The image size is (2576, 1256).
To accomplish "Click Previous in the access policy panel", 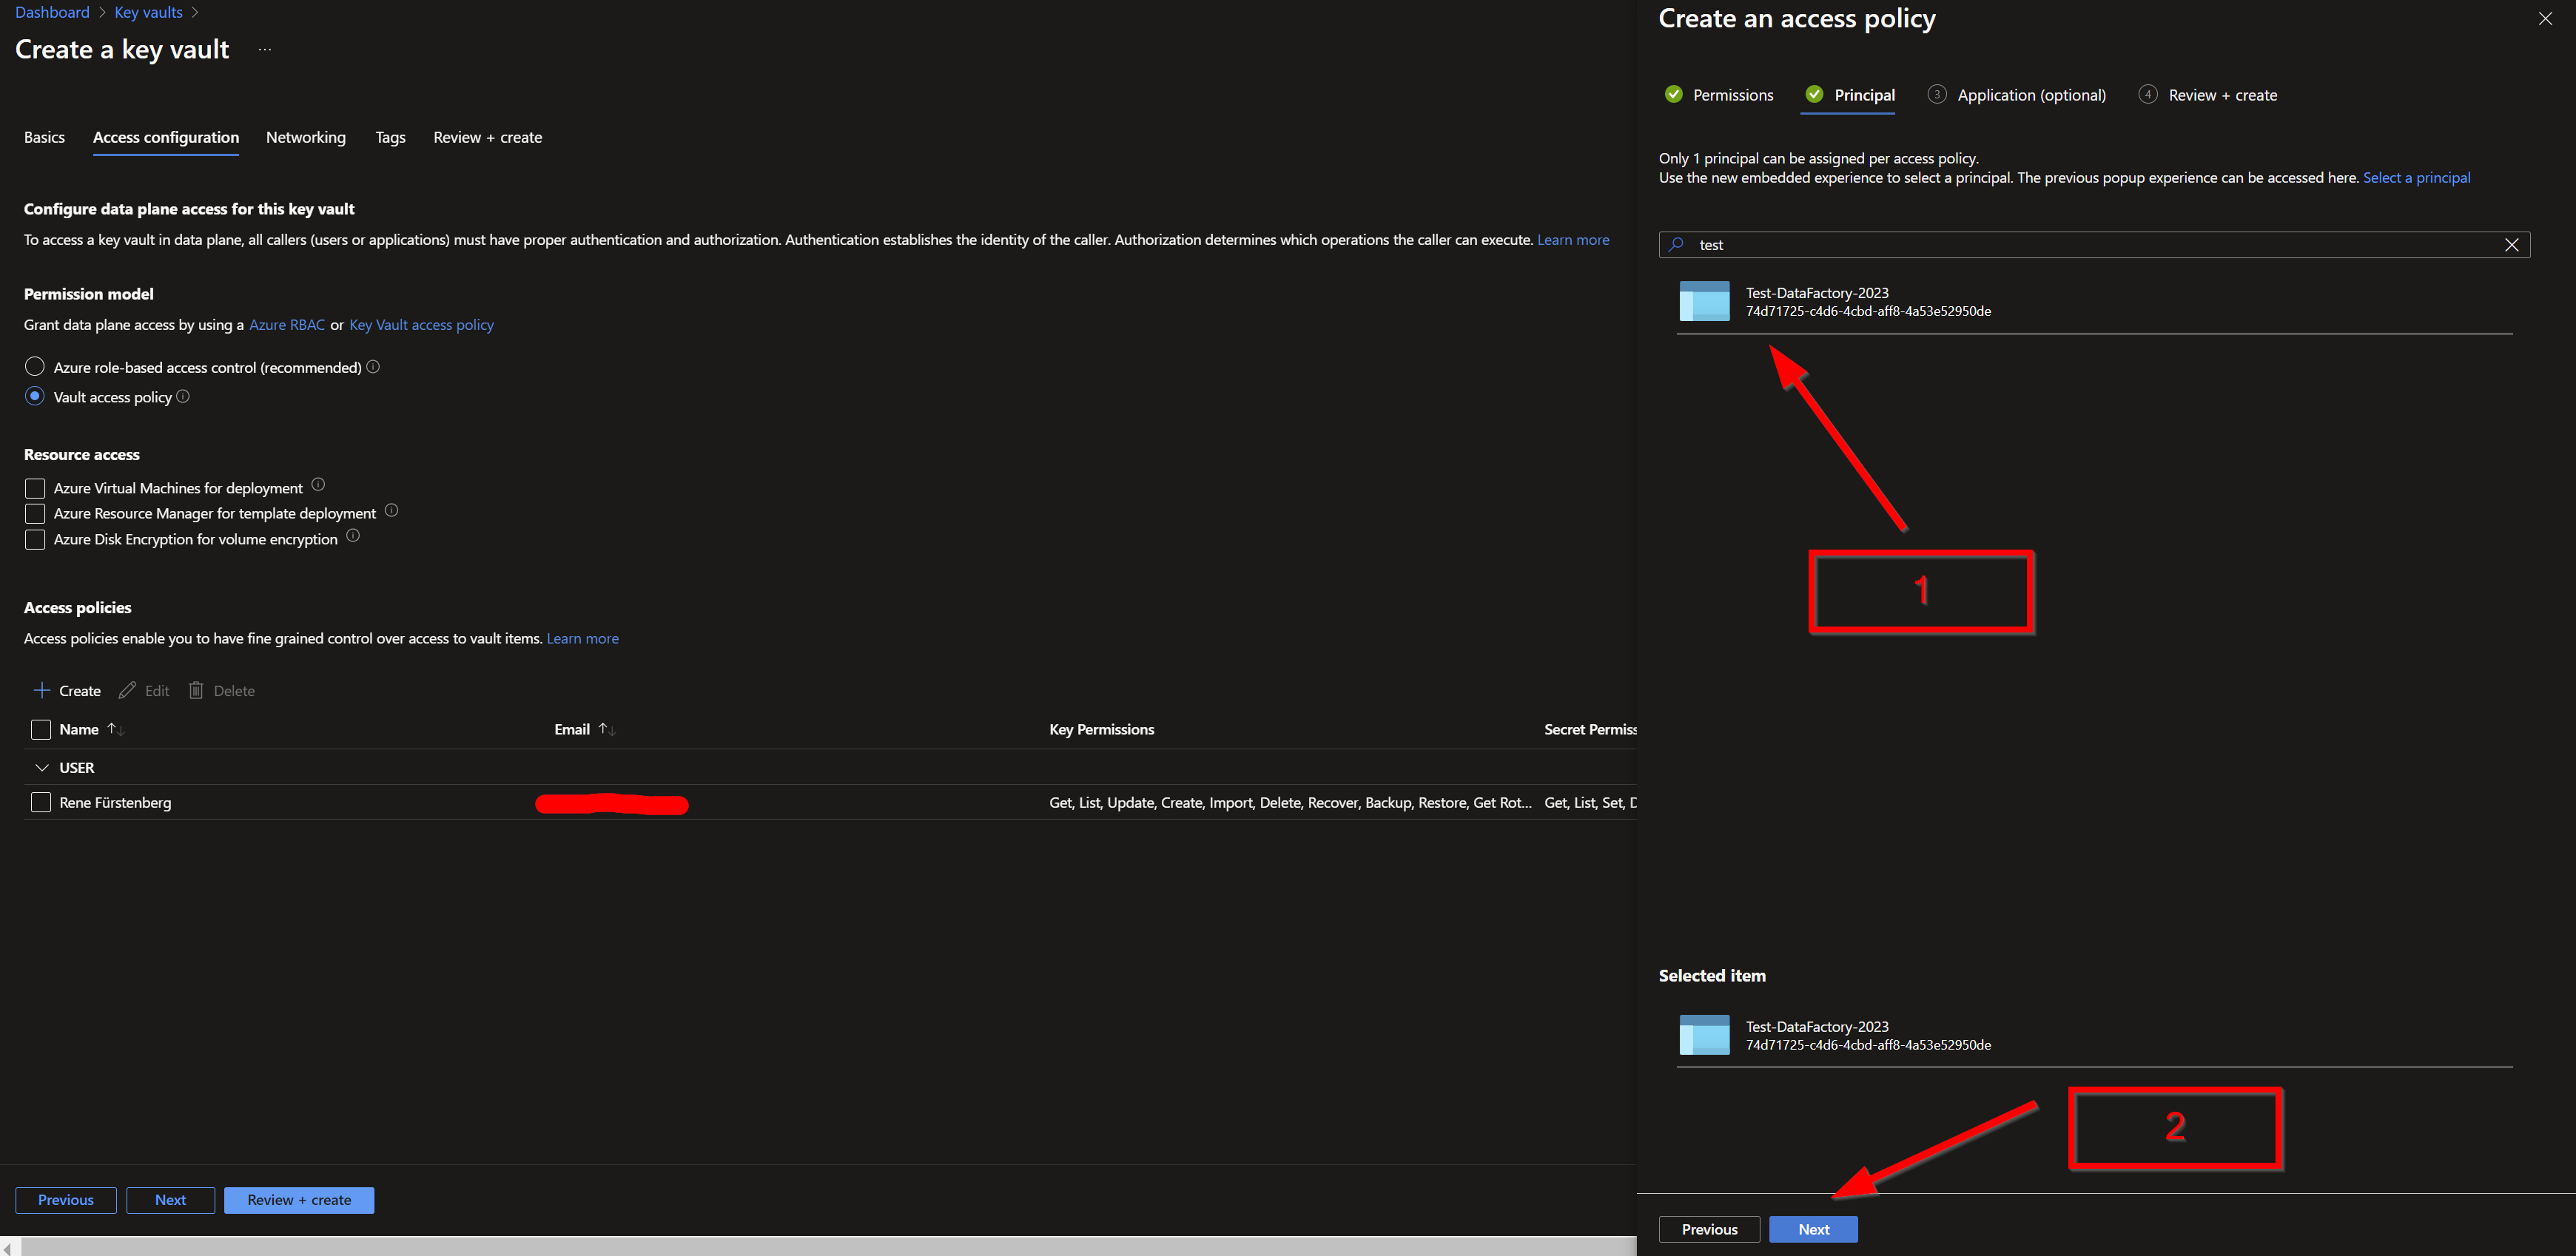I will 1709,1229.
